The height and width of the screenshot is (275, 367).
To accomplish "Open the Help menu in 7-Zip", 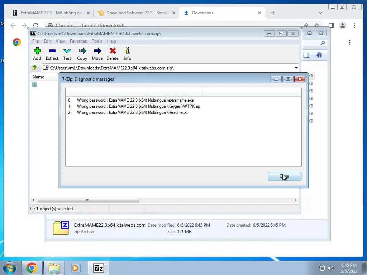I will [x=112, y=41].
